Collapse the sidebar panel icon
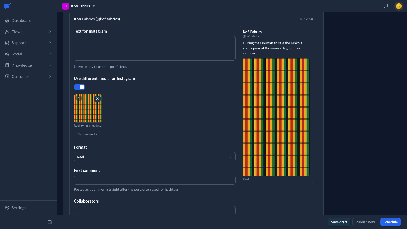The width and height of the screenshot is (407, 229). tap(50, 222)
